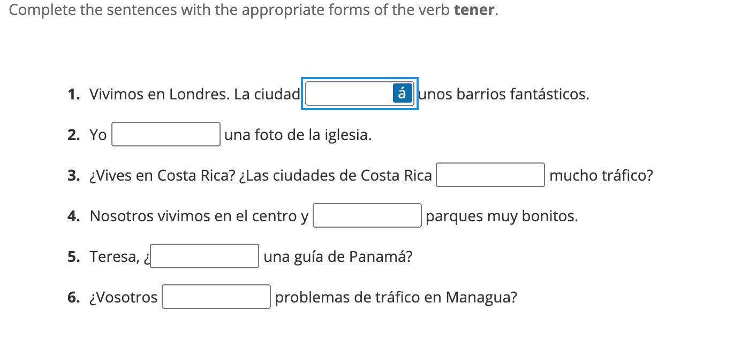Click the item number '6.' label

[x=74, y=297]
